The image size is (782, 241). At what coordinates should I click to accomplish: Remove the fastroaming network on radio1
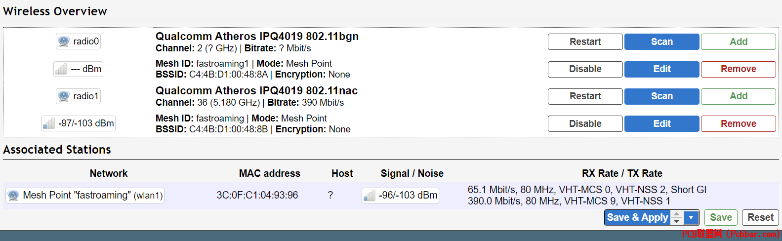coord(738,124)
